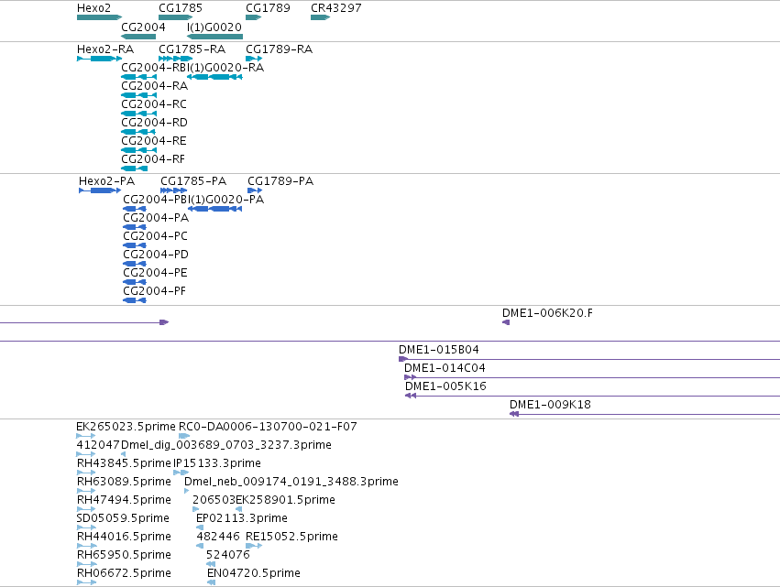This screenshot has height=587, width=780.
Task: Select the RE15052.5prime EST label
Action: 292,538
